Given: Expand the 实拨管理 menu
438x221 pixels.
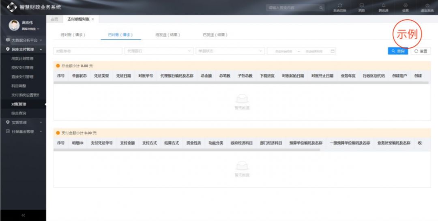Looking at the screenshot, I should (x=41, y=122).
